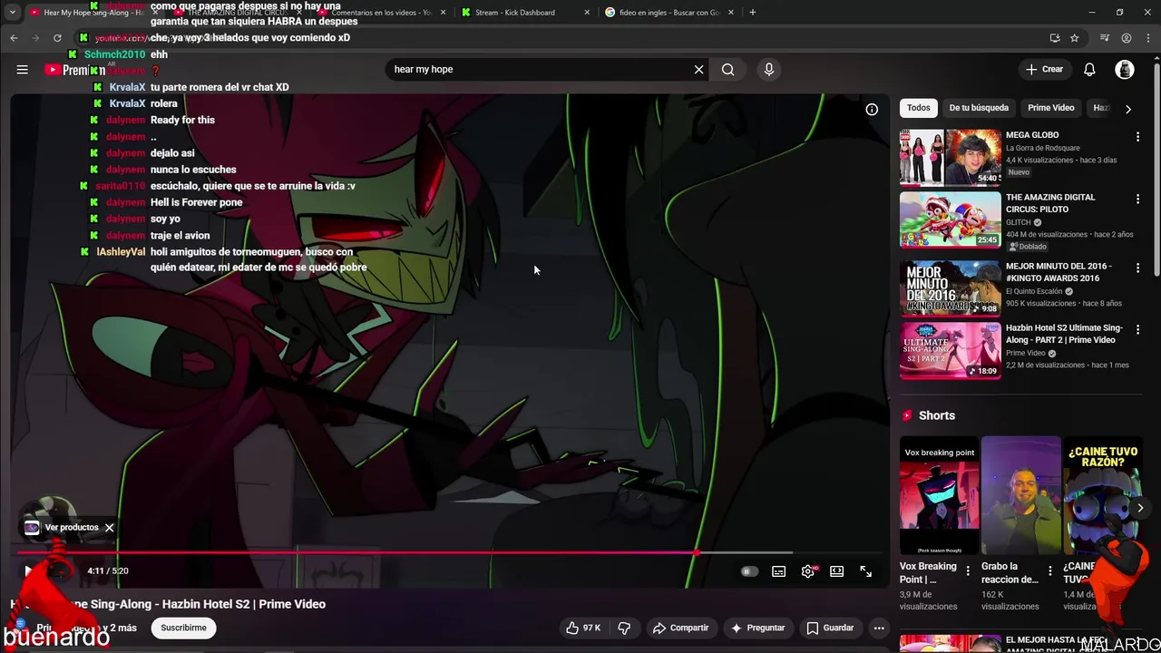Viewport: 1161px width, 653px height.
Task: Switch to theater mode
Action: pyautogui.click(x=837, y=571)
